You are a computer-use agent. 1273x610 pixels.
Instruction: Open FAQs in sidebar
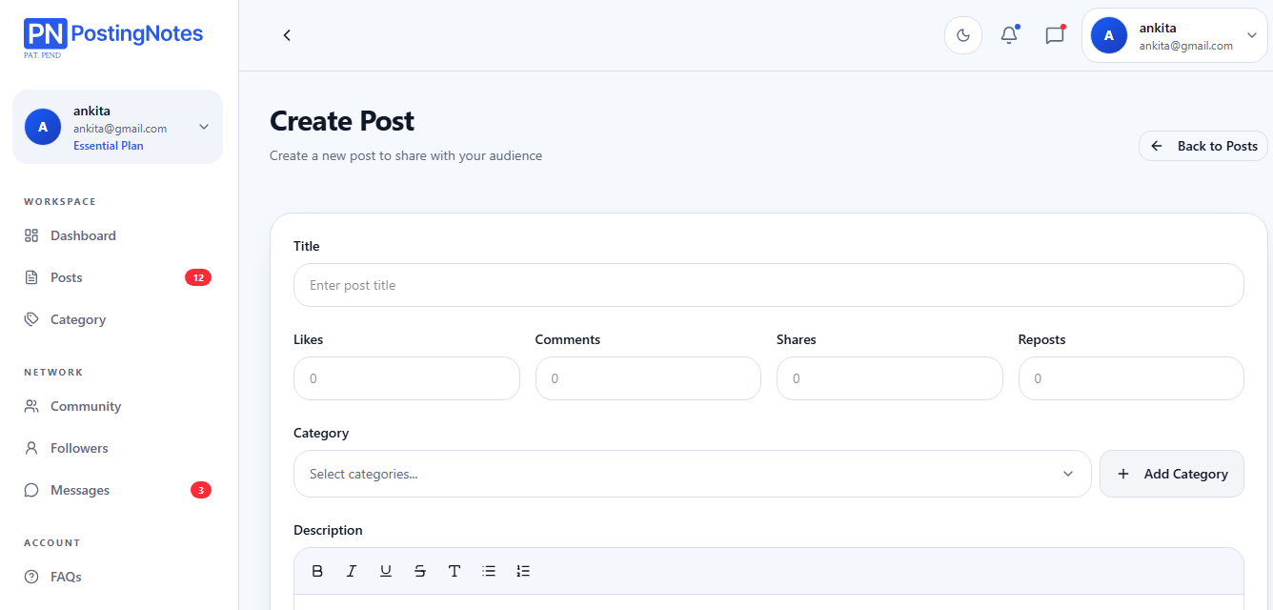tap(119, 577)
